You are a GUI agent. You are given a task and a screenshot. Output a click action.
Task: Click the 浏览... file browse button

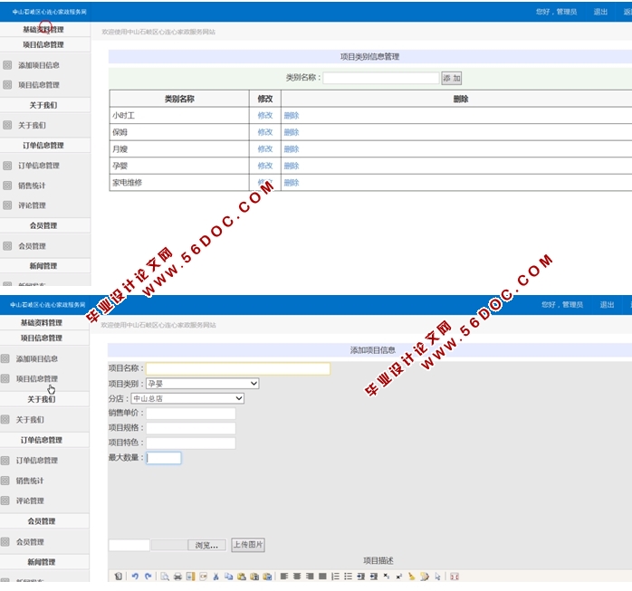click(206, 545)
